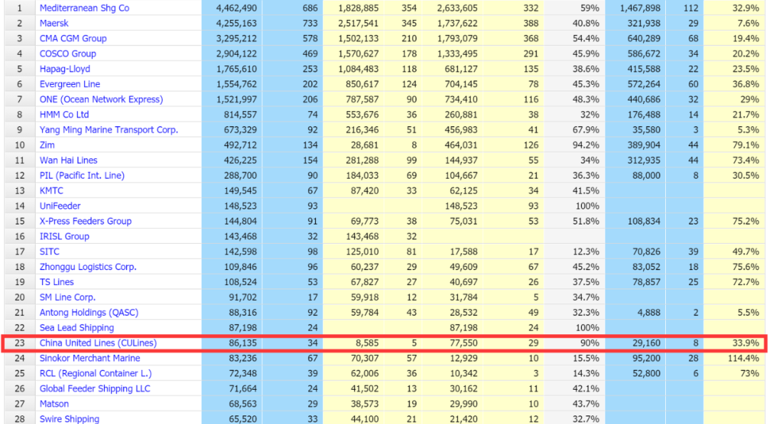Open ONE (Ocean Network Express) link
Viewport: 770px width, 424px height.
click(x=101, y=99)
